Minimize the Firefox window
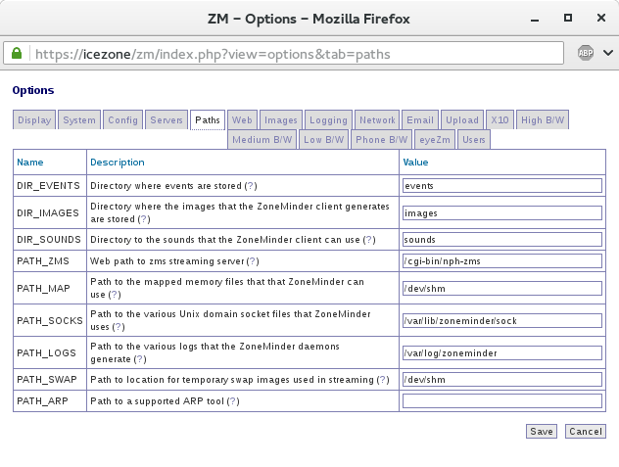This screenshot has height=467, width=619. pyautogui.click(x=535, y=19)
